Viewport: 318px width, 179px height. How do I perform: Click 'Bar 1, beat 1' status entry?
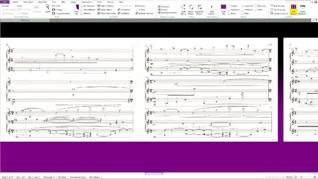tap(34, 177)
